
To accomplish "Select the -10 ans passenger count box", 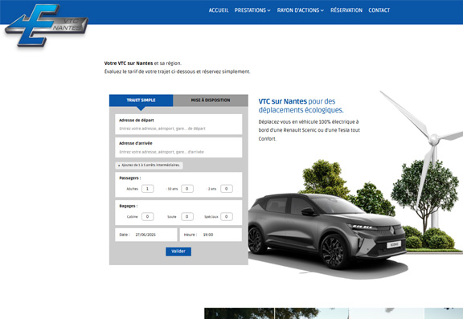I will tap(187, 189).
